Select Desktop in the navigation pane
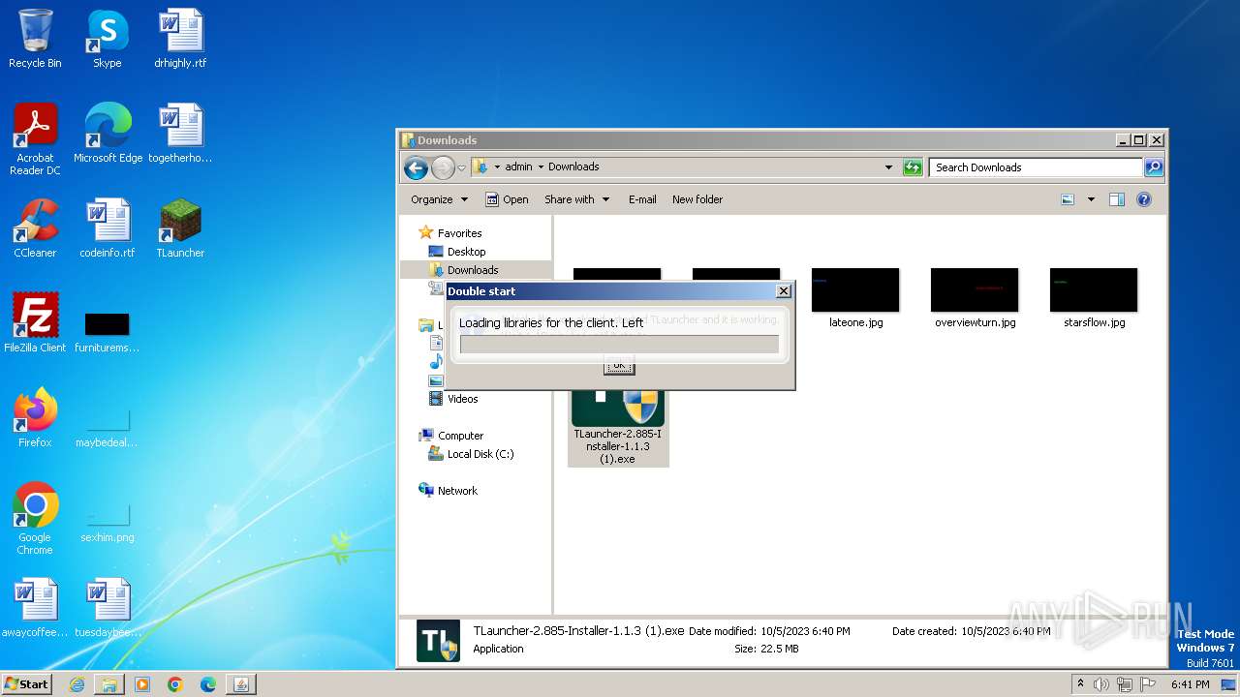 466,252
